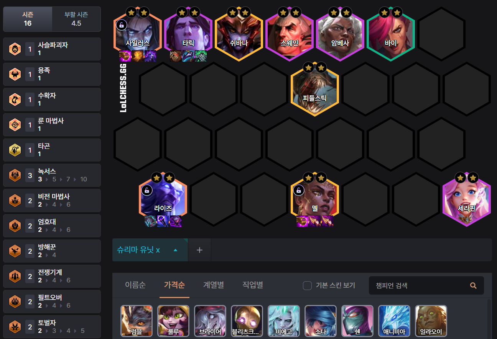Screen dimensions: 497x339
Task: Enable the 기본 스킨 보기 checkbox
Action: click(x=307, y=285)
